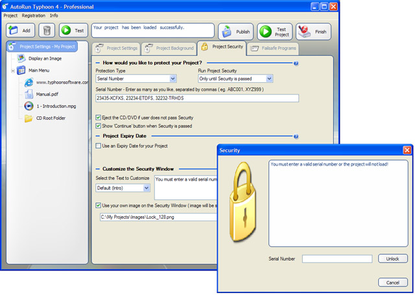Open the Project menu
The height and width of the screenshot is (295, 415).
(x=10, y=16)
